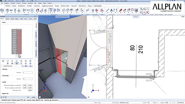Screen dimensions: 185x104
Task: Open the Visualizza menu
Action: point(13,3)
